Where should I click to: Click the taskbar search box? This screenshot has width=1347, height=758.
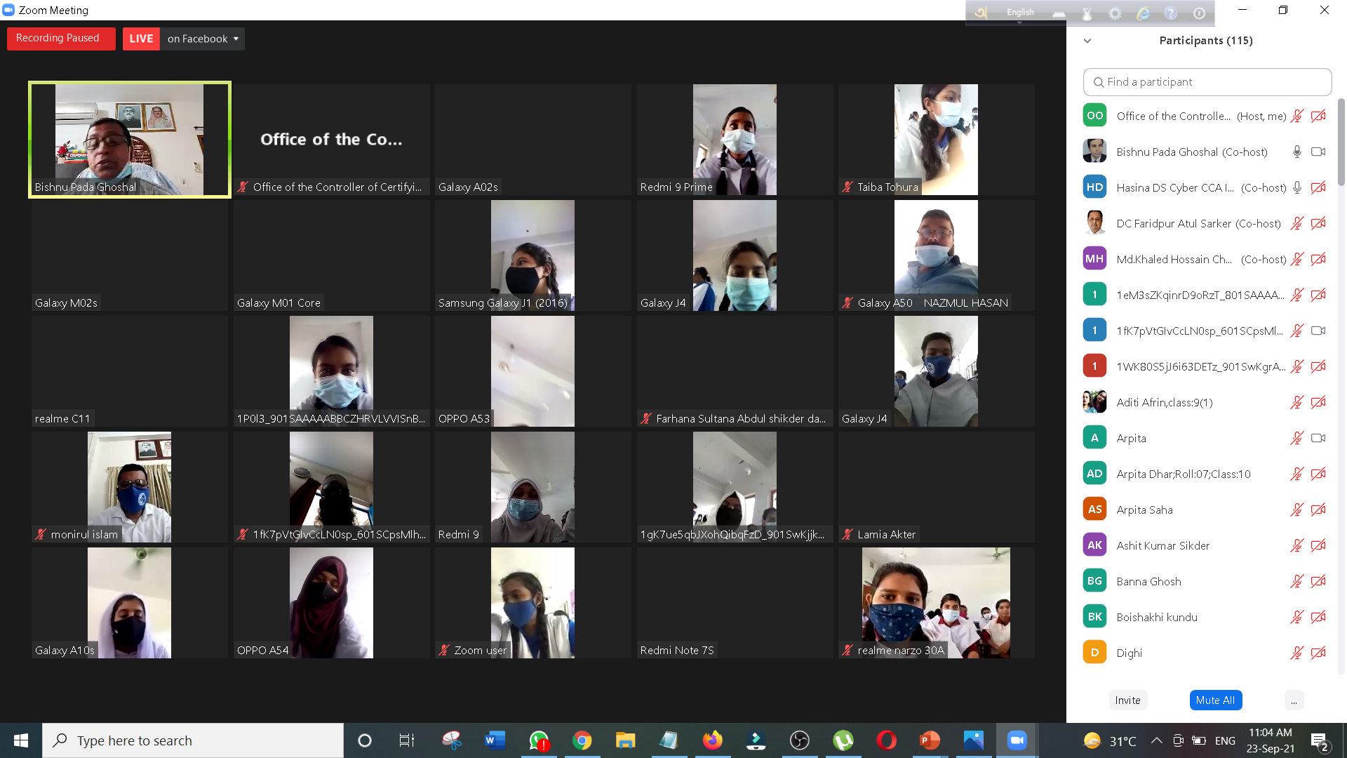pyautogui.click(x=193, y=740)
